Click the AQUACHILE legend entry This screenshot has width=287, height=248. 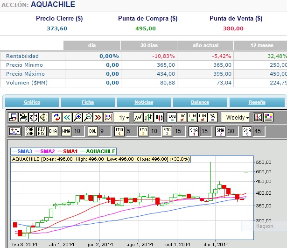pyautogui.click(x=98, y=151)
